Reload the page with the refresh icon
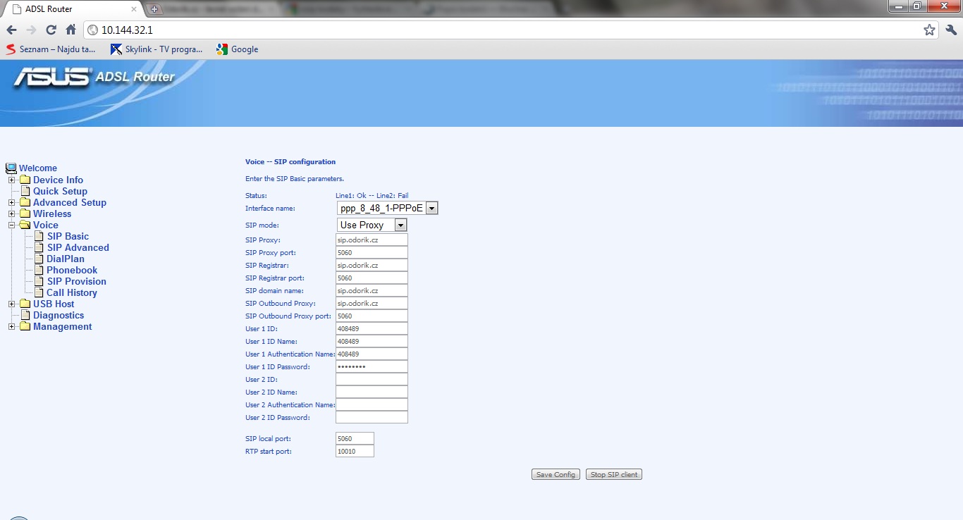The image size is (963, 520). point(51,30)
